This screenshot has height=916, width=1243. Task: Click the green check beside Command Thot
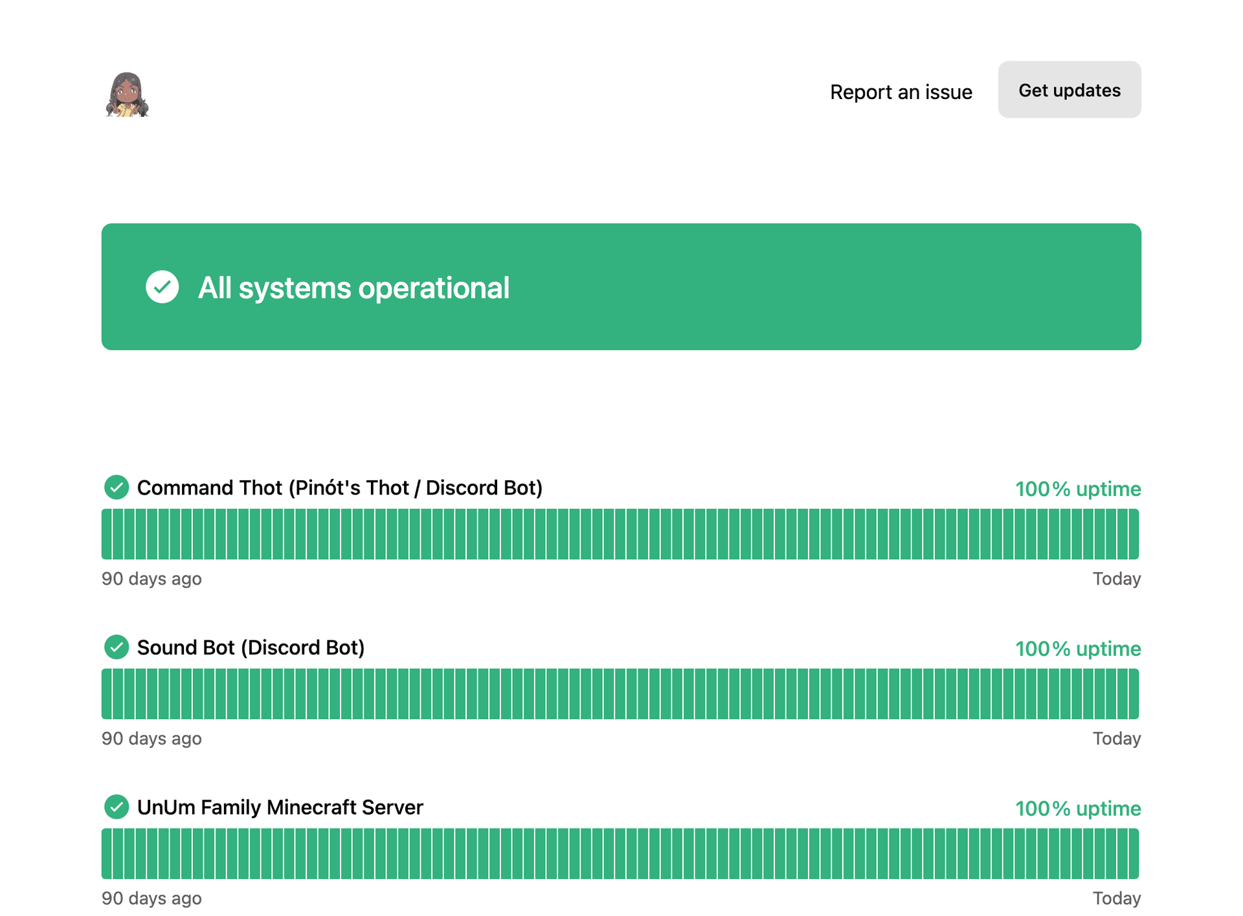coord(117,487)
